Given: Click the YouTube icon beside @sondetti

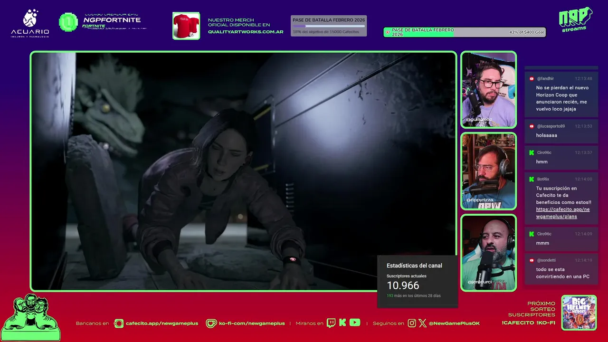Looking at the screenshot, I should [532, 260].
